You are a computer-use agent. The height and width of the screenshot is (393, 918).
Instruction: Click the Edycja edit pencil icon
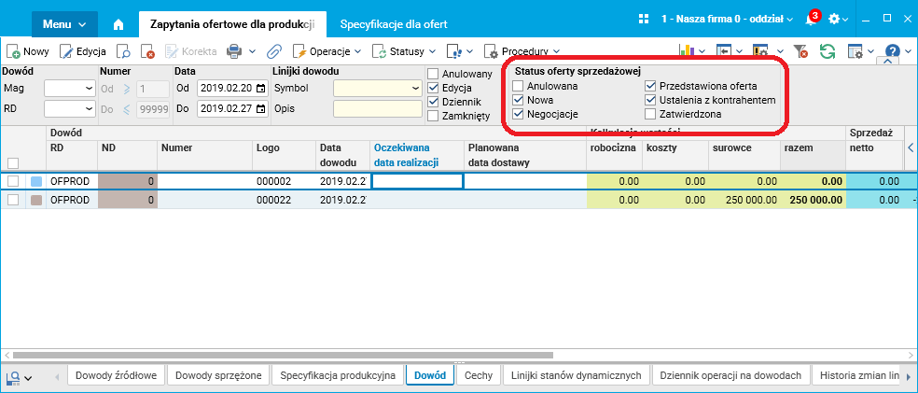67,51
